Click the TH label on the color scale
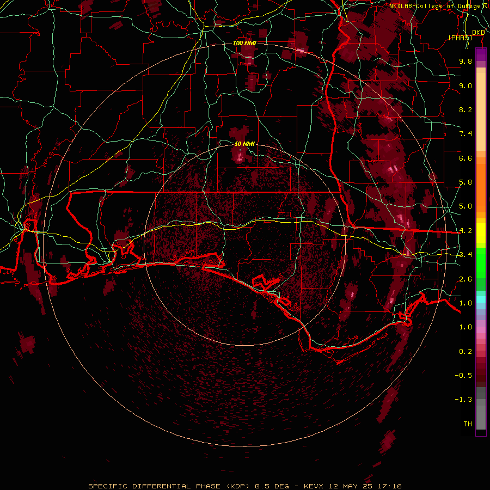This screenshot has width=490, height=490. coord(468,424)
